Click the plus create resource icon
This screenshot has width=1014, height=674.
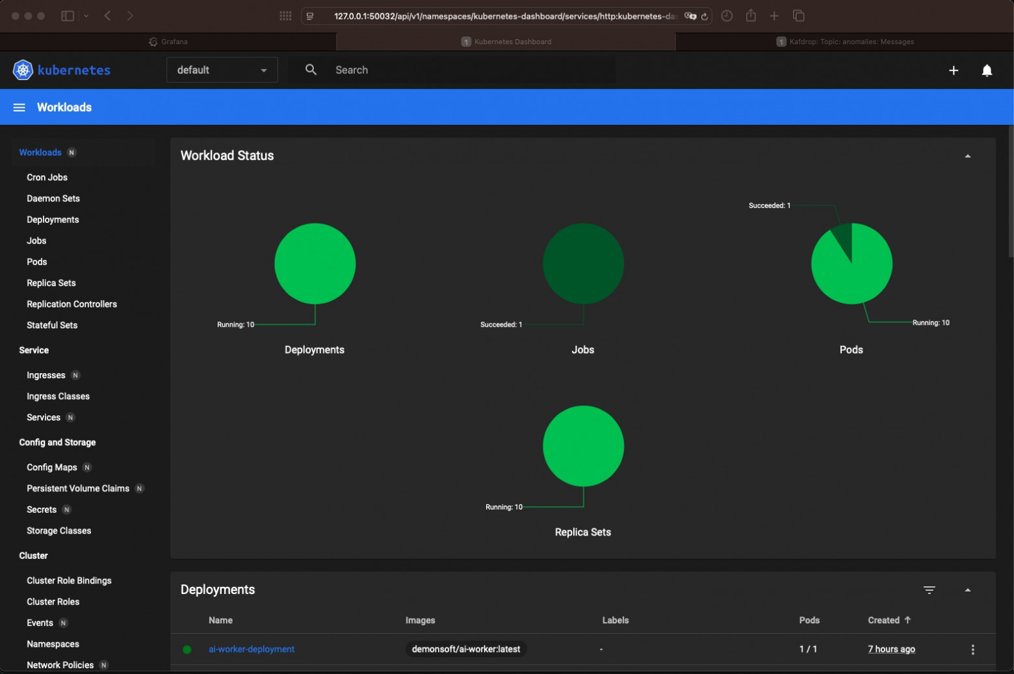[x=954, y=70]
